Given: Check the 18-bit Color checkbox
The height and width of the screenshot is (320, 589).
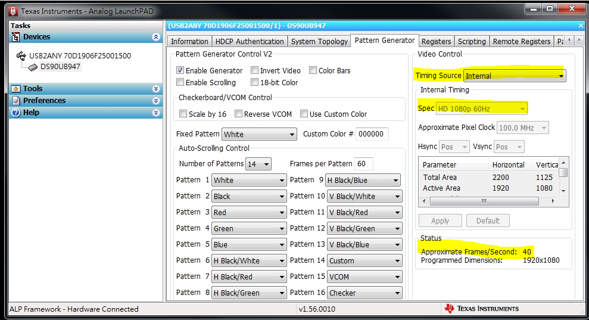Looking at the screenshot, I should click(255, 82).
